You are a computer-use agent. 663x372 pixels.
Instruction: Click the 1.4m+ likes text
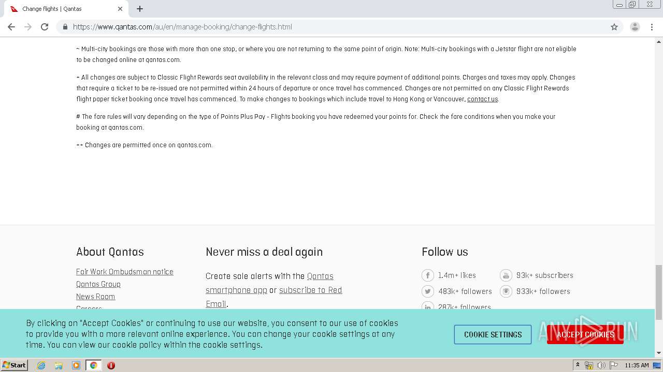click(457, 275)
